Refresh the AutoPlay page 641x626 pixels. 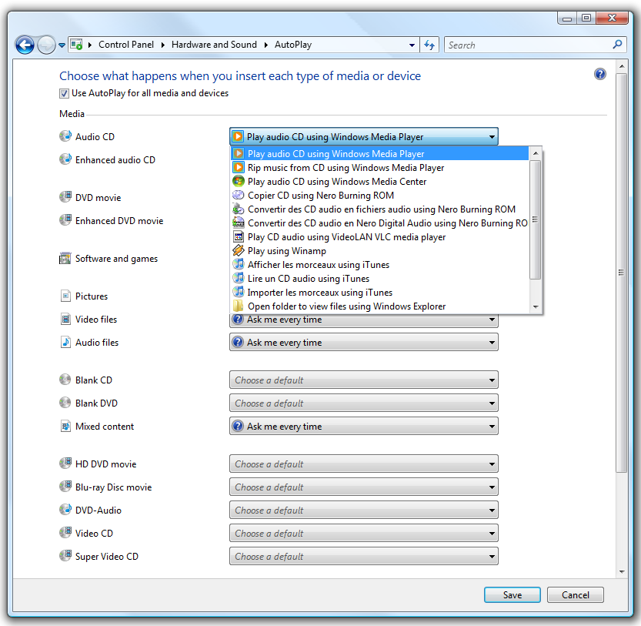[x=429, y=45]
